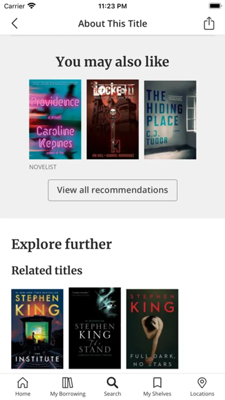Tap the Wi-Fi status icon
This screenshot has height=400, width=225.
click(32, 6)
